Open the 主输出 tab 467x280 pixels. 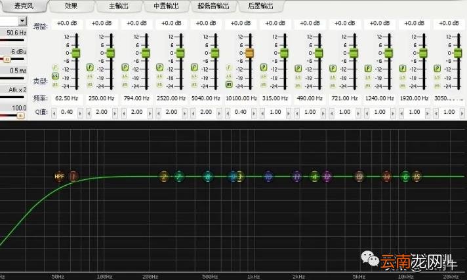[x=119, y=6]
